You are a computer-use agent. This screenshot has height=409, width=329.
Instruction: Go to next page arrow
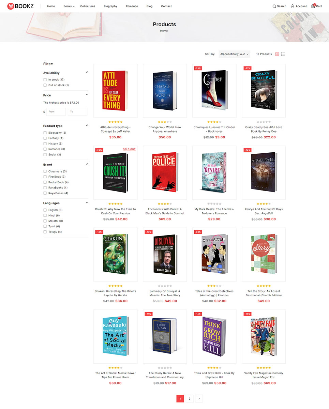point(199,398)
